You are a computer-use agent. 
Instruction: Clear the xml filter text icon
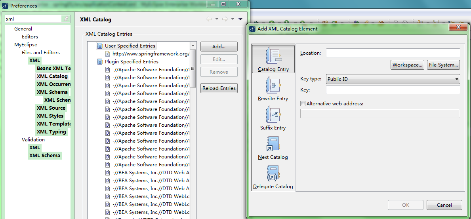click(66, 19)
